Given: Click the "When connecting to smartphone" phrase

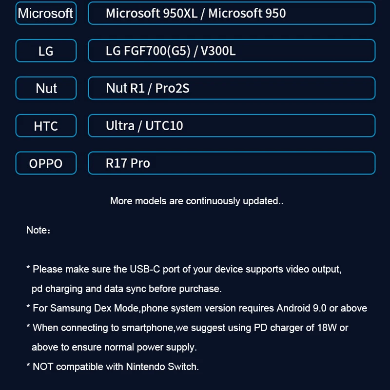Looking at the screenshot, I should 103,328.
